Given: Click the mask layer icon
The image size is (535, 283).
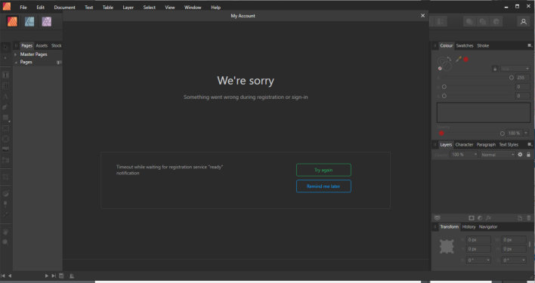Looking at the screenshot, I should pyautogui.click(x=472, y=218).
